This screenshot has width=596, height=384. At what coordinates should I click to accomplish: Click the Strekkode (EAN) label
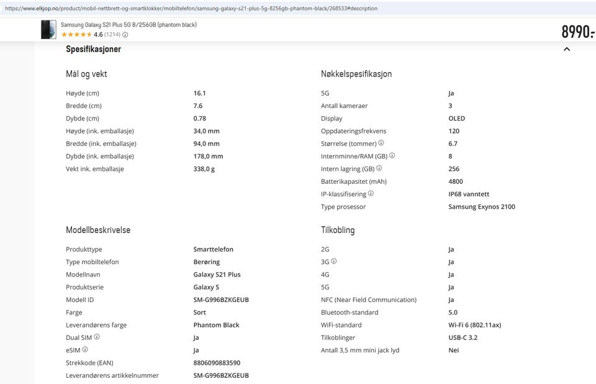point(89,363)
